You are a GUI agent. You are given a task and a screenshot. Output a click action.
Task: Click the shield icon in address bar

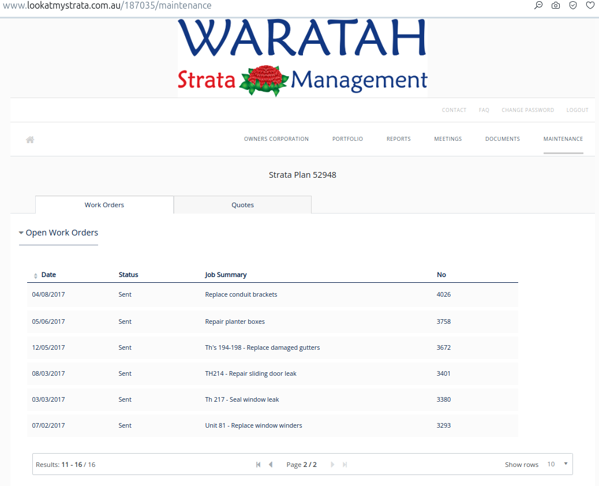point(573,5)
